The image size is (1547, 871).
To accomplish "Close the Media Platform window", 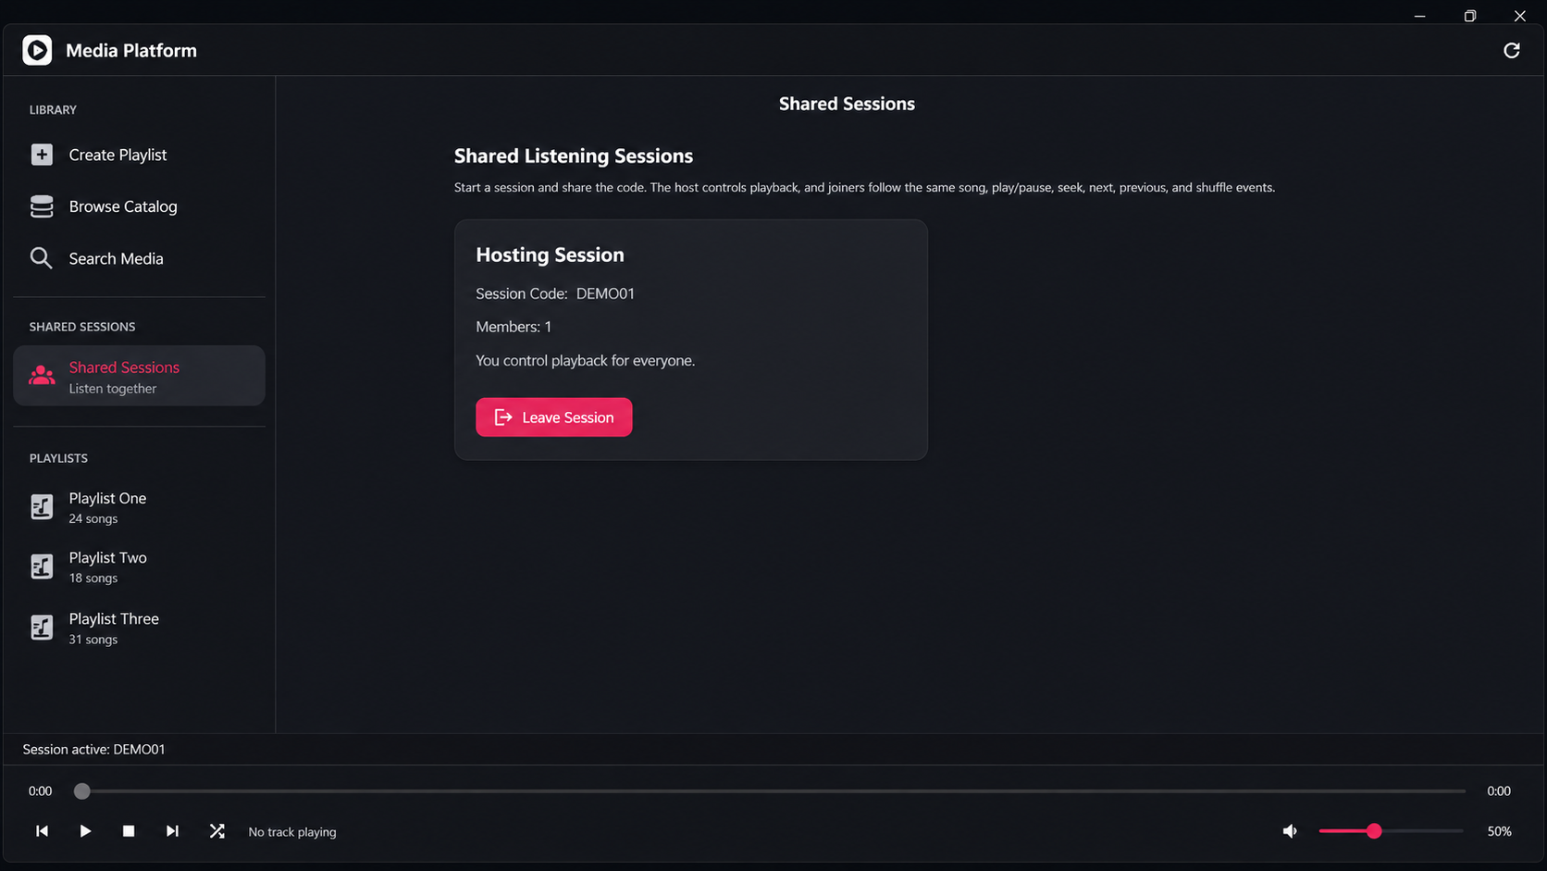I will [x=1519, y=16].
